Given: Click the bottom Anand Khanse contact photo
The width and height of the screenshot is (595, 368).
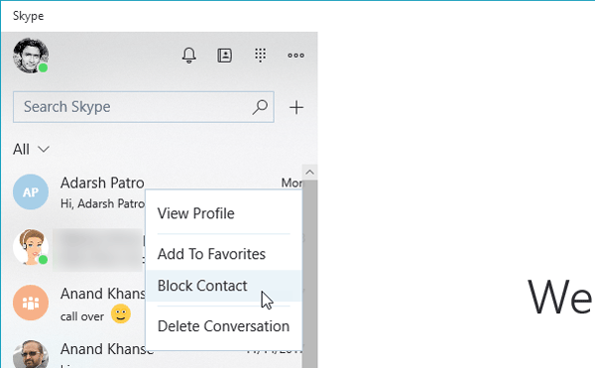Looking at the screenshot, I should (x=31, y=354).
